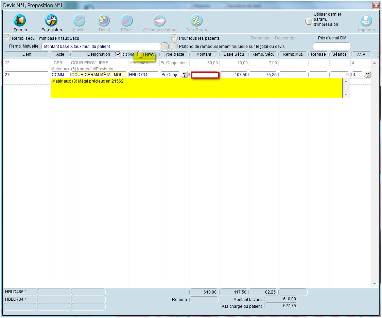Toggle Utiliser dernier param. d'impression
Viewport: 382px width, 318px height.
pyautogui.click(x=309, y=21)
